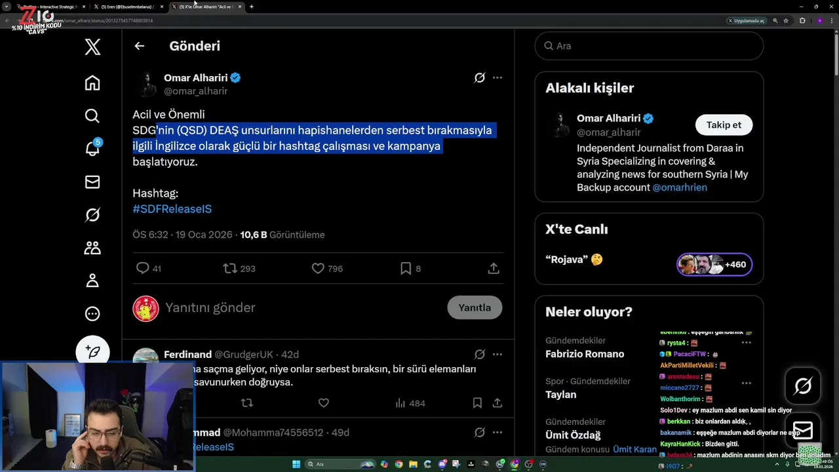
Task: Open Omar Alhariri's profile name in post
Action: pos(195,78)
